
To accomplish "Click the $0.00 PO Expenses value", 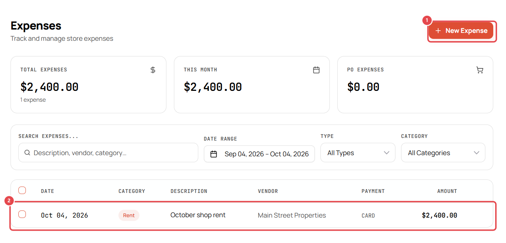I will coord(363,87).
